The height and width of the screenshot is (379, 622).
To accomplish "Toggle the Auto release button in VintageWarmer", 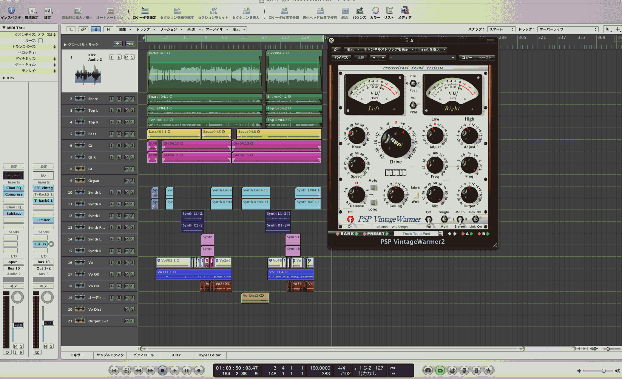I will point(373,188).
